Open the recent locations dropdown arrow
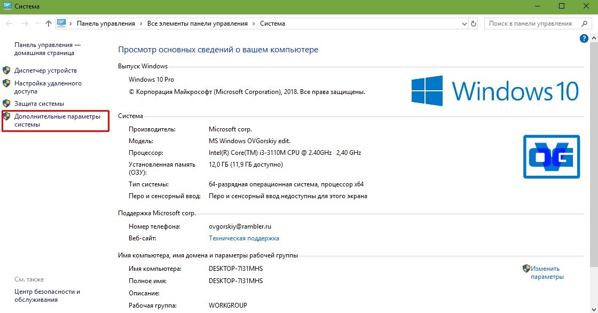 point(37,24)
